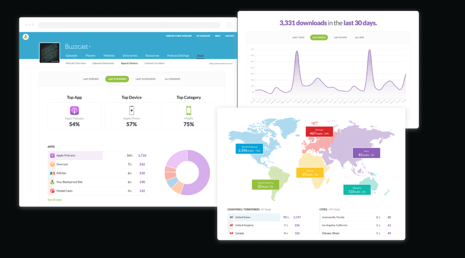
Task: Select the Last 10 Episodes filter
Action: pyautogui.click(x=145, y=79)
